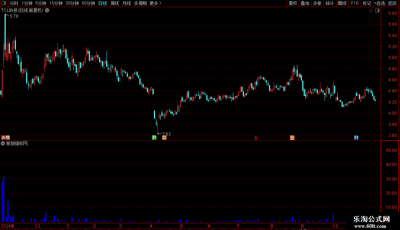Click the 2024年 date axis label
The height and width of the screenshot is (230, 400).
pyautogui.click(x=8, y=226)
